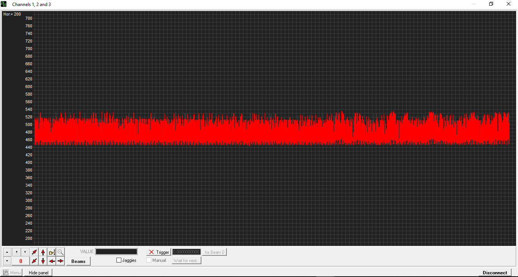Click the Disconnect button
The height and width of the screenshot is (277, 518).
click(x=495, y=272)
